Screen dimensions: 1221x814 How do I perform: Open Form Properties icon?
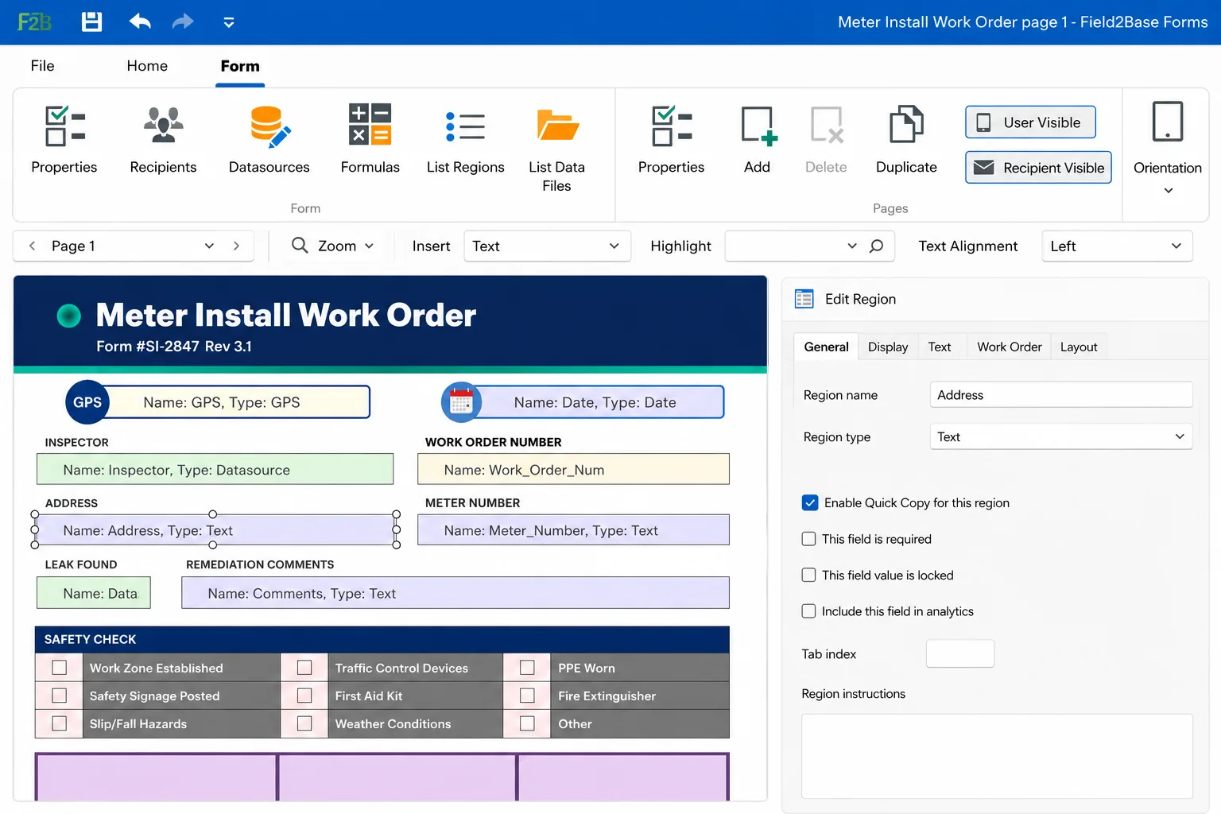(x=64, y=140)
